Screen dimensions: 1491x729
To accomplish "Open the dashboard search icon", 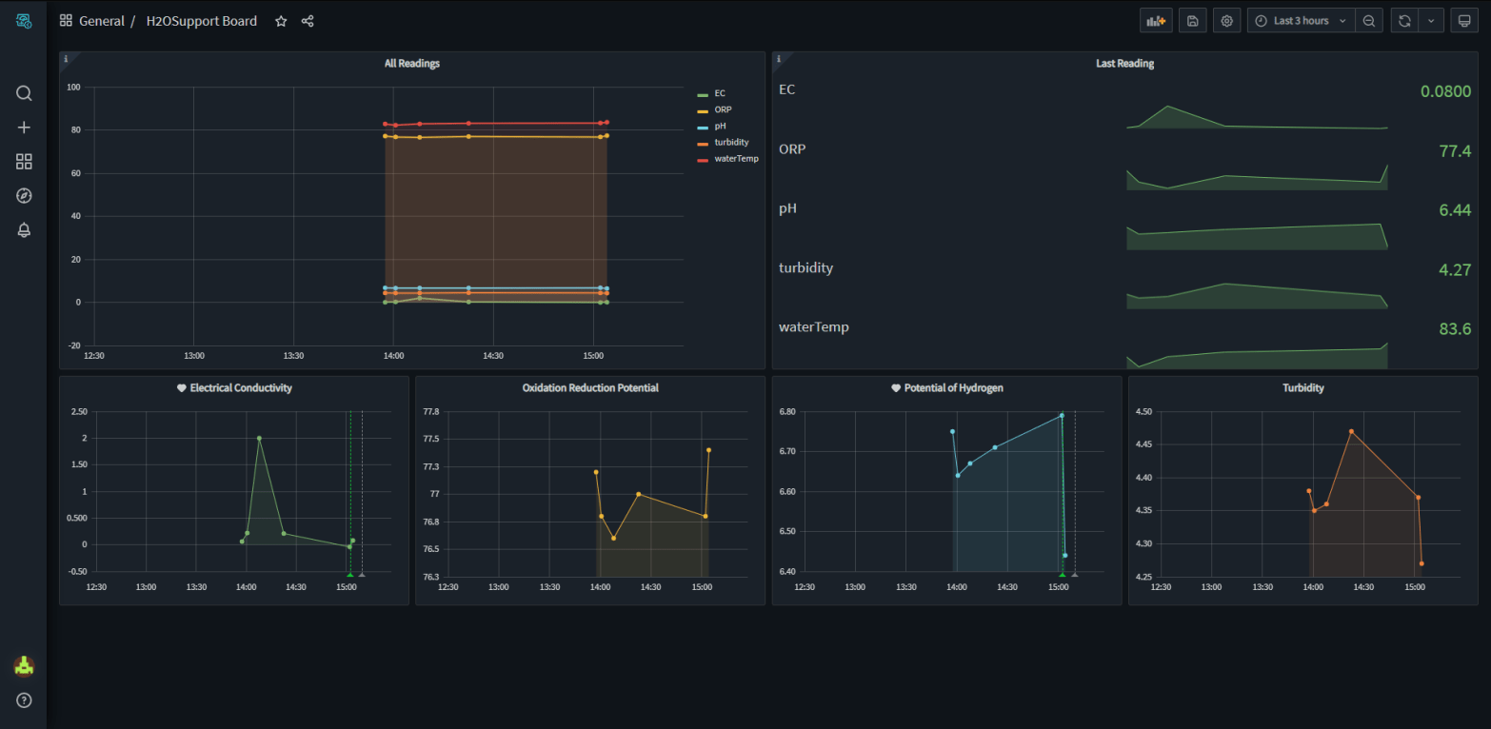I will pos(24,93).
